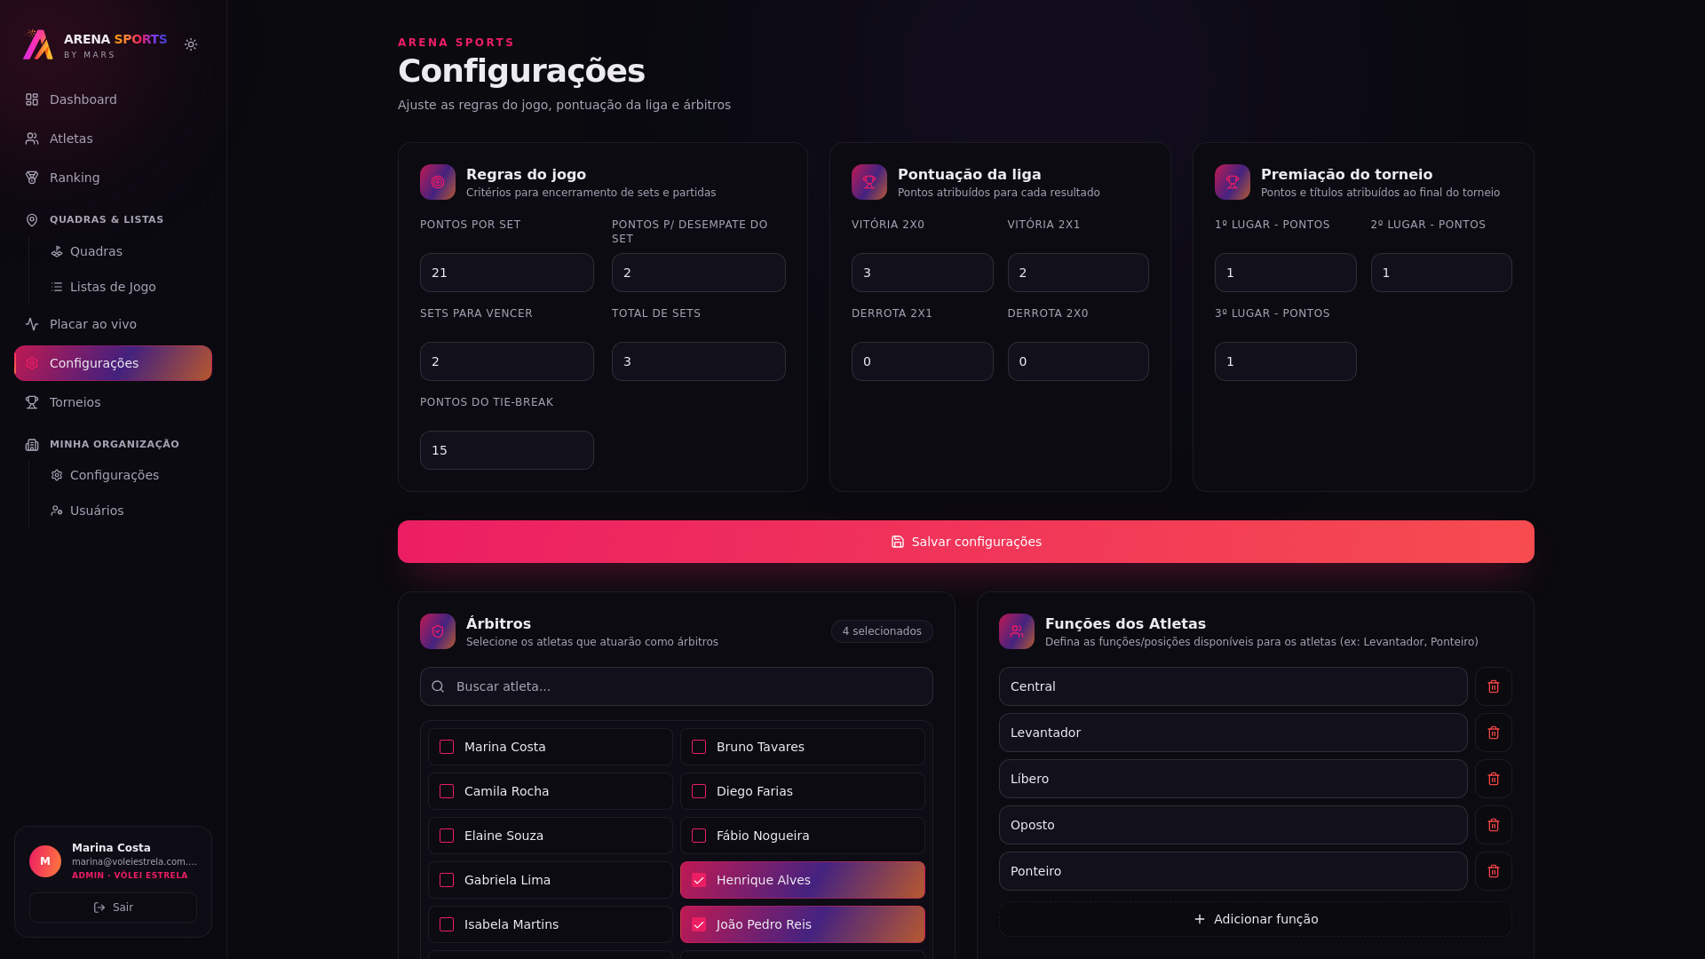
Task: Check Bruno Tavares as referee
Action: (699, 747)
